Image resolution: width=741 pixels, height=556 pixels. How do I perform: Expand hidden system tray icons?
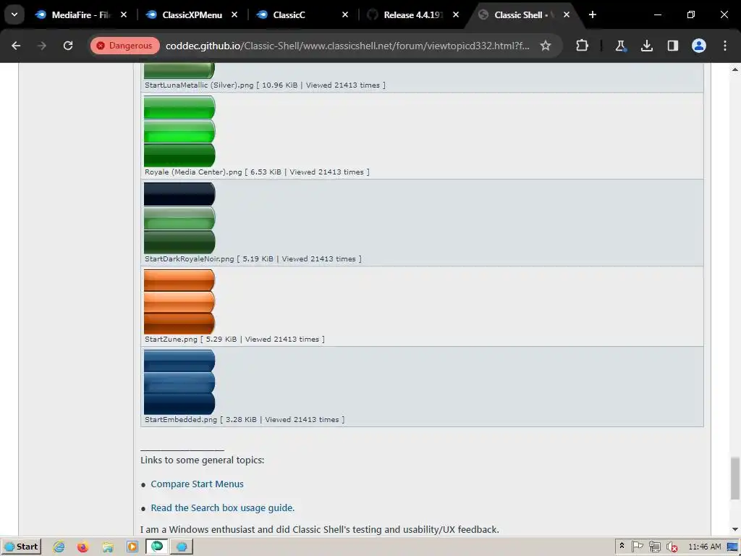(x=622, y=546)
